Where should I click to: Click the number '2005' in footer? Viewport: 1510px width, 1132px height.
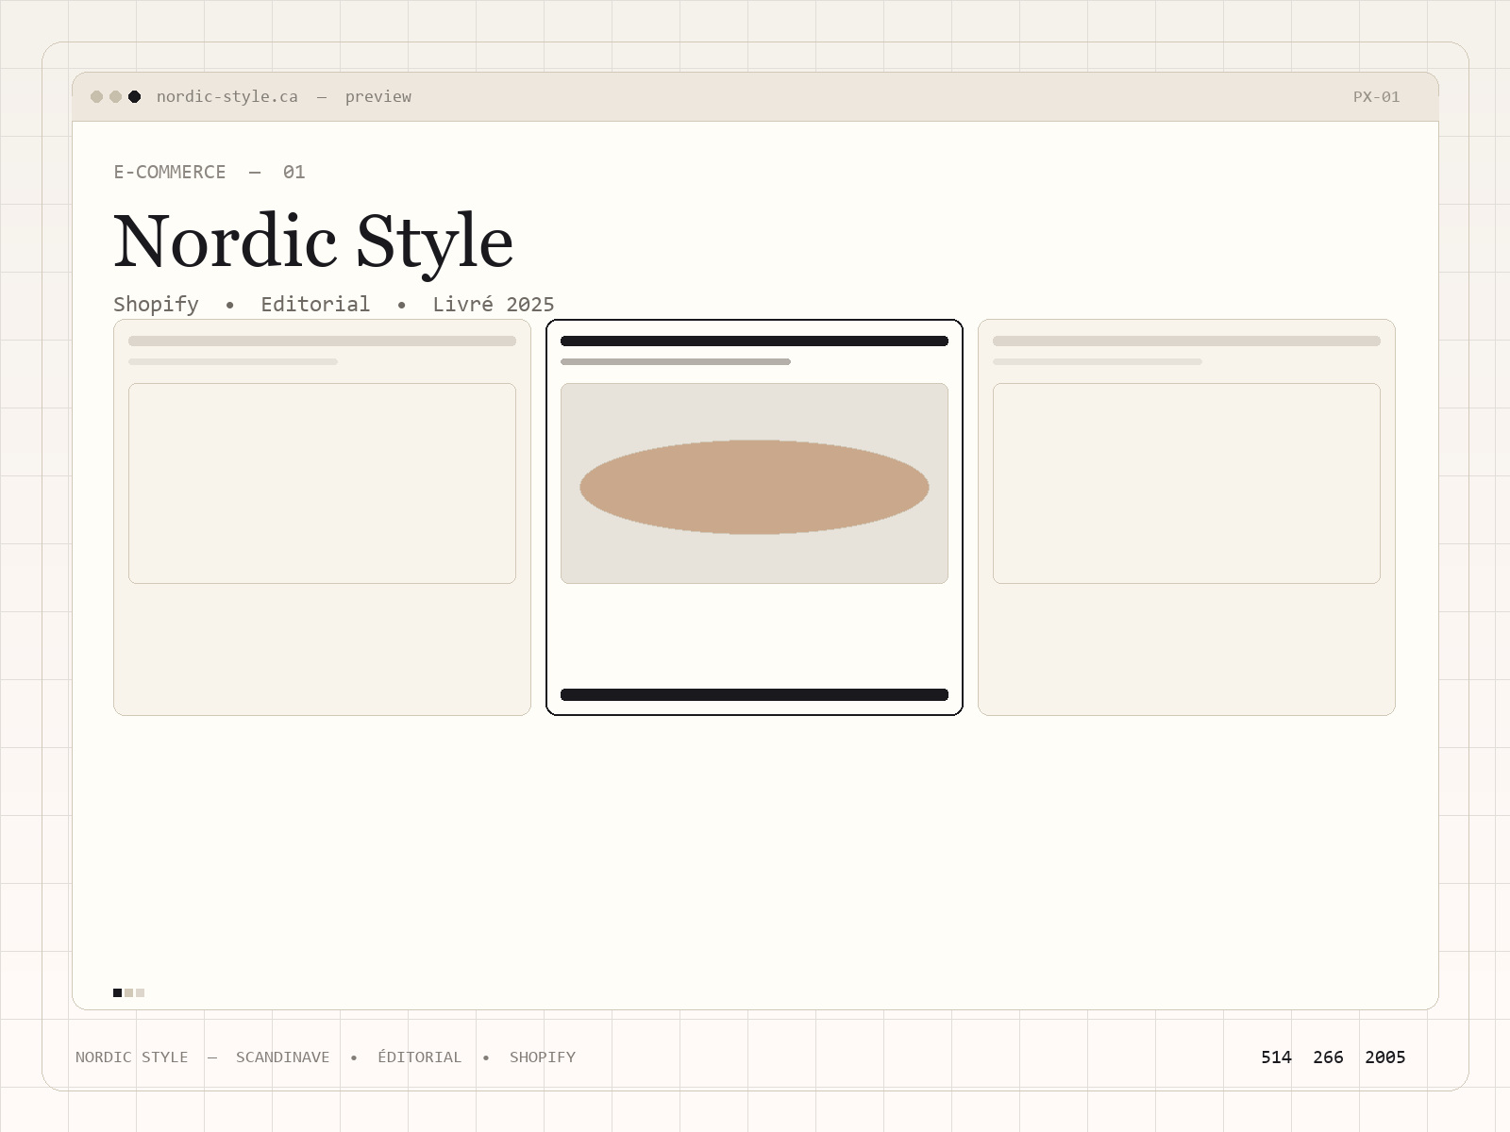click(x=1385, y=1057)
